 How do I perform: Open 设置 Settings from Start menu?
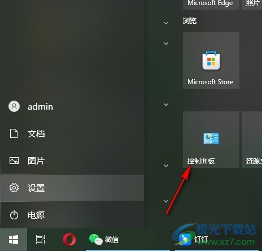(x=72, y=188)
